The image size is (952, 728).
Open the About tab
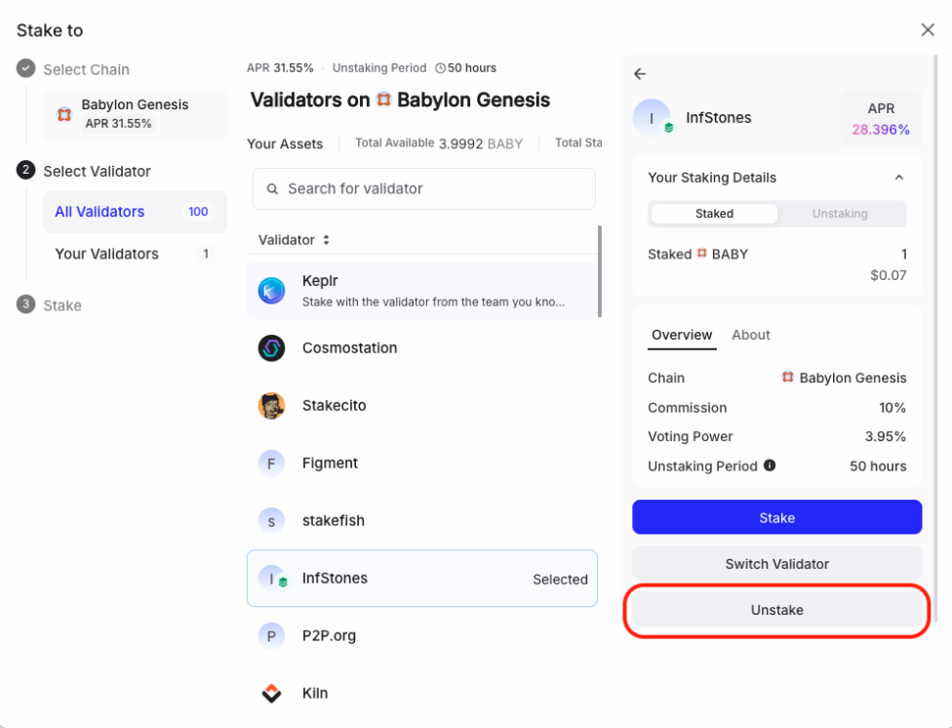coord(750,335)
